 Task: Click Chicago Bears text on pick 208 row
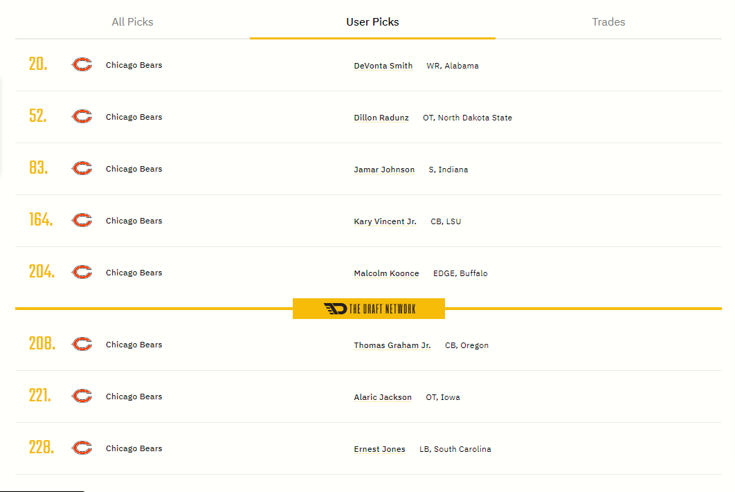tap(134, 345)
